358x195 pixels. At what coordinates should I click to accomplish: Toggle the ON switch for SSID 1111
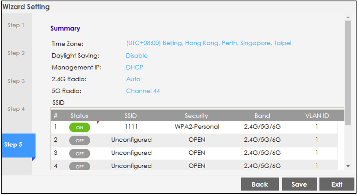click(80, 128)
